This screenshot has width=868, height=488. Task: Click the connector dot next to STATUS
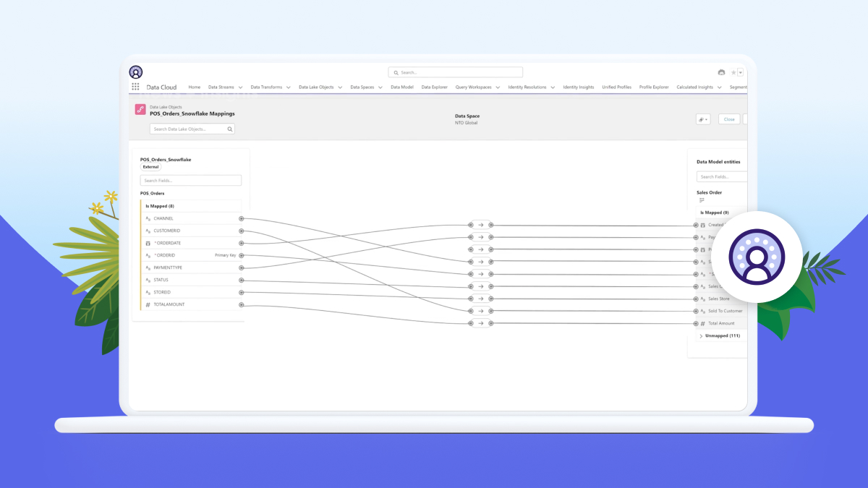242,280
